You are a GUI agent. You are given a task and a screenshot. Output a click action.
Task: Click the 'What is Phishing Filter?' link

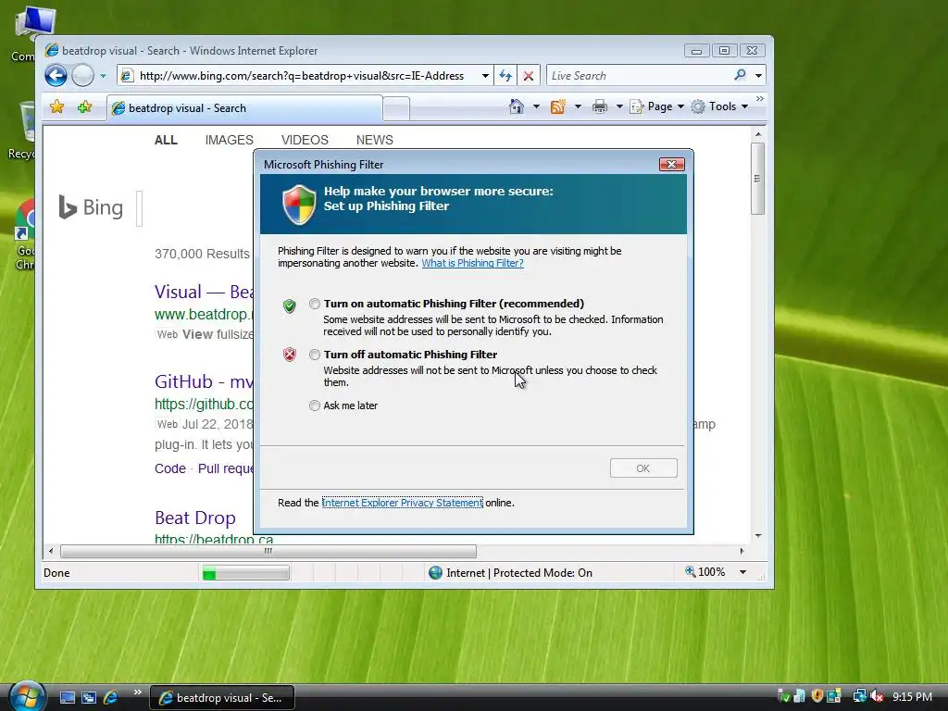[x=472, y=263]
